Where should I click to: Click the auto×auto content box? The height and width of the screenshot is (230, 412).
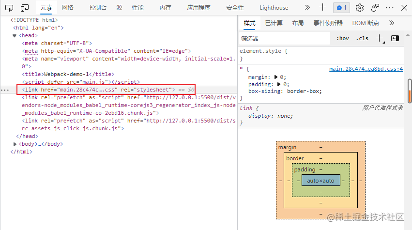pyautogui.click(x=320, y=181)
